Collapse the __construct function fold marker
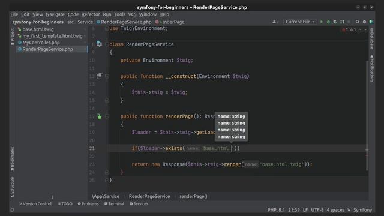The width and height of the screenshot is (384, 216). click(107, 76)
